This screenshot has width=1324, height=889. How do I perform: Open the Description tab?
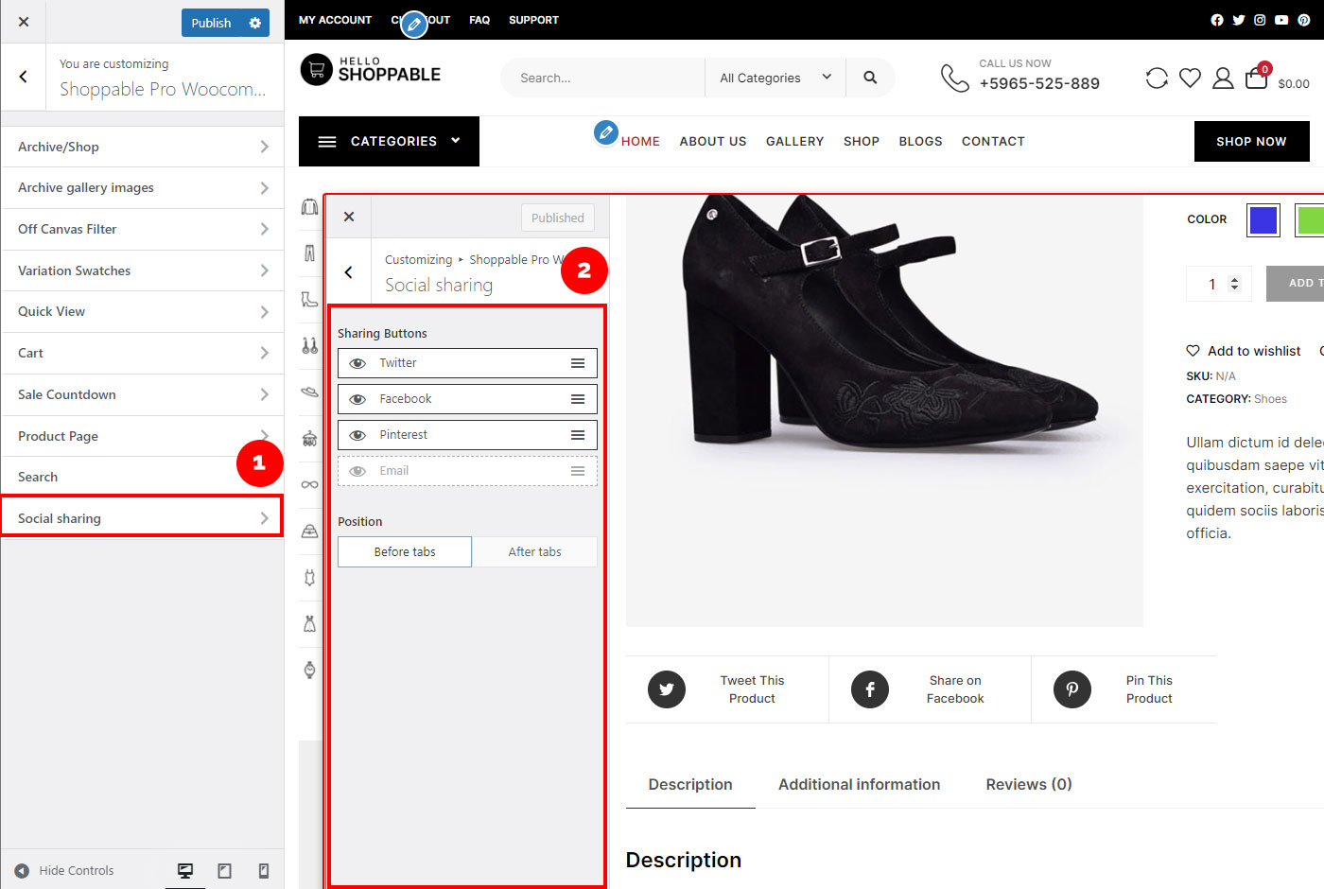click(x=690, y=784)
